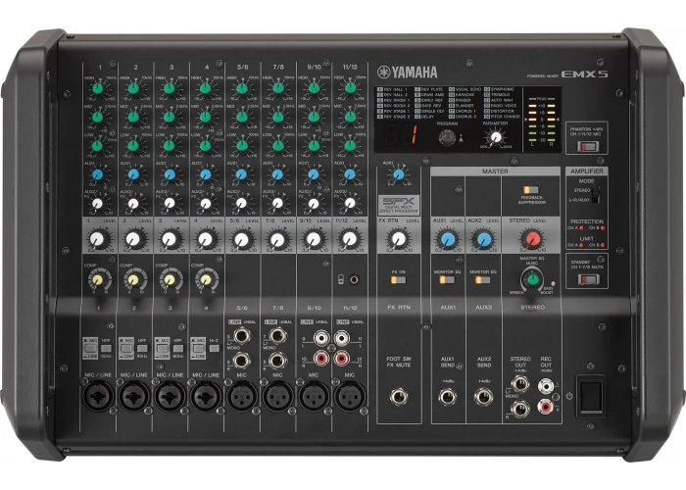Click the FX RTN level knob
The image size is (686, 490).
[x=398, y=239]
